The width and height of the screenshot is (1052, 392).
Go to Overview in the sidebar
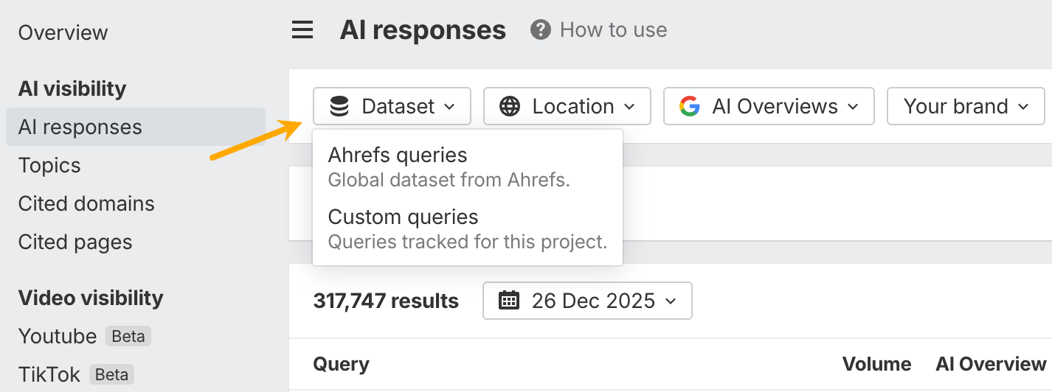[63, 32]
